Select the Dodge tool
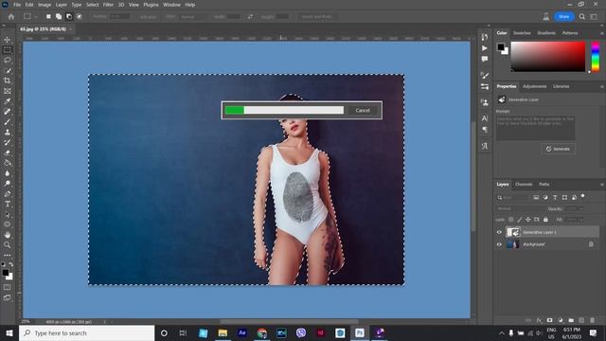Image resolution: width=606 pixels, height=341 pixels. (8, 183)
